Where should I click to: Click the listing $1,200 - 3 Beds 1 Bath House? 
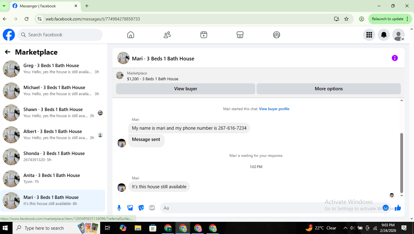[x=153, y=79]
